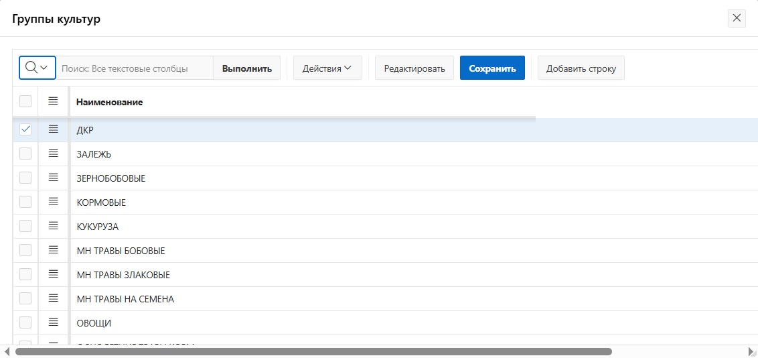
Task: Tick the checkbox for ЗАЛЕЖЬ row
Action: click(25, 154)
